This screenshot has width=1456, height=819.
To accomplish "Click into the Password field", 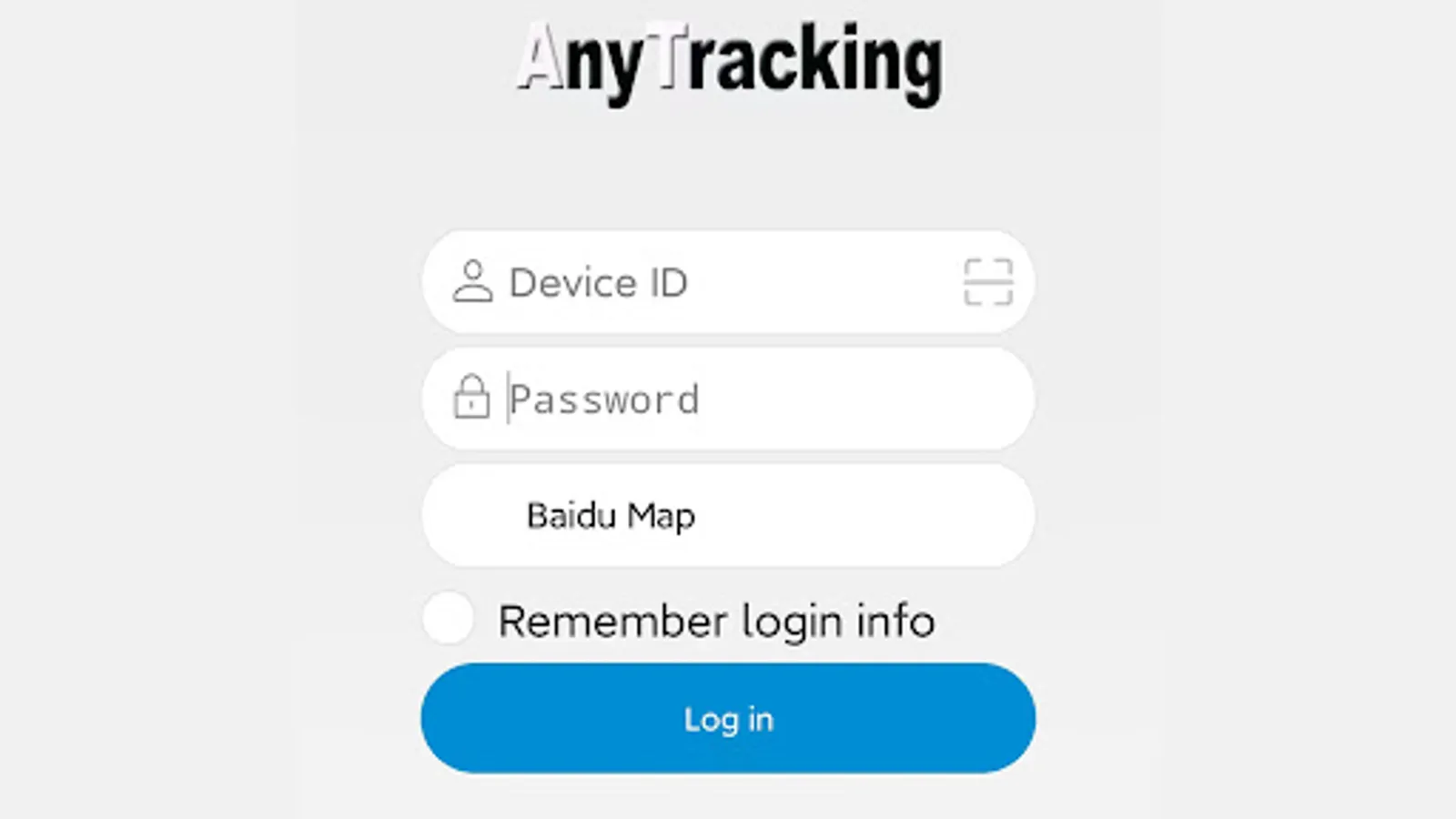I will (x=728, y=398).
